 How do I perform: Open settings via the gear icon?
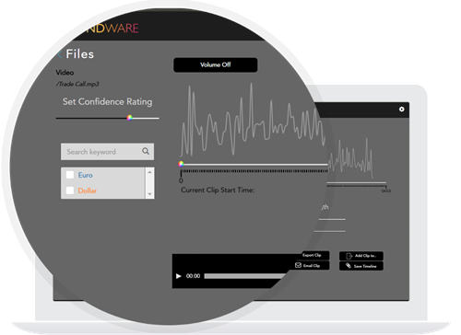click(x=401, y=110)
